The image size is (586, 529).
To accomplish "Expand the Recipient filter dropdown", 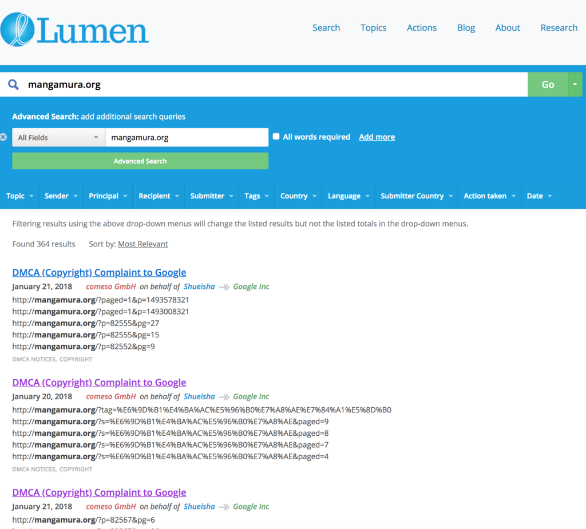I will 159,196.
